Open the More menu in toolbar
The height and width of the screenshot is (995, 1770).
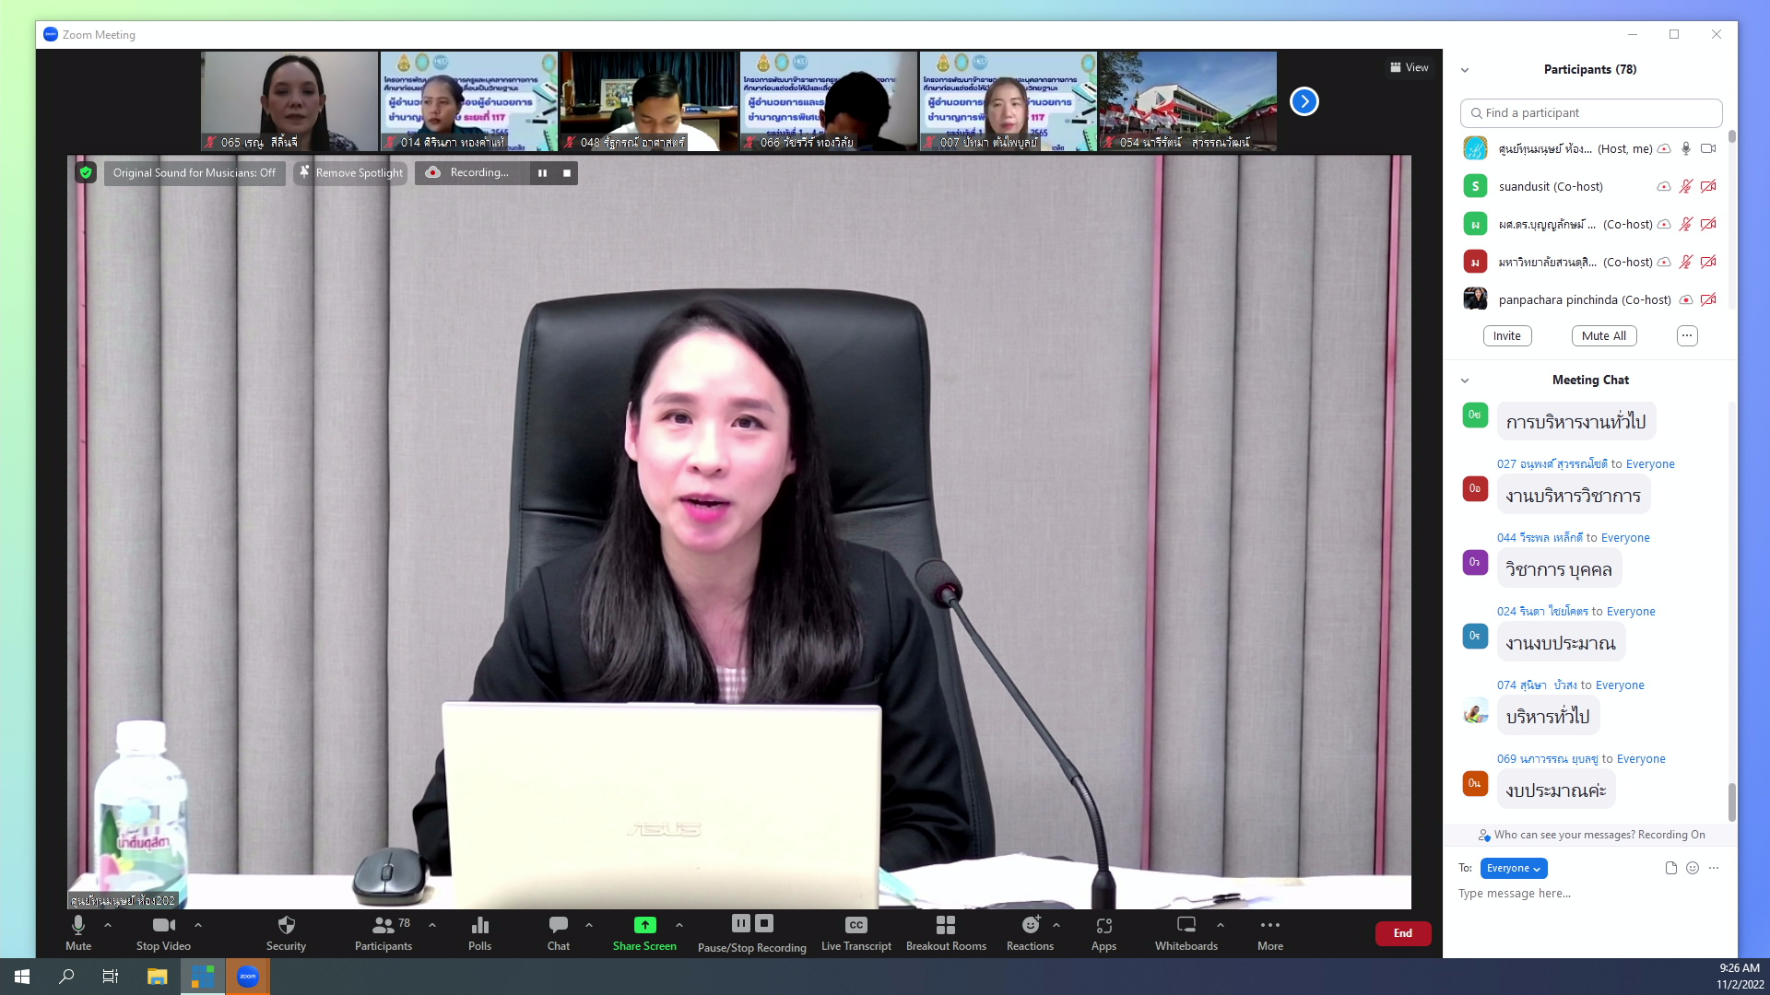(x=1270, y=932)
